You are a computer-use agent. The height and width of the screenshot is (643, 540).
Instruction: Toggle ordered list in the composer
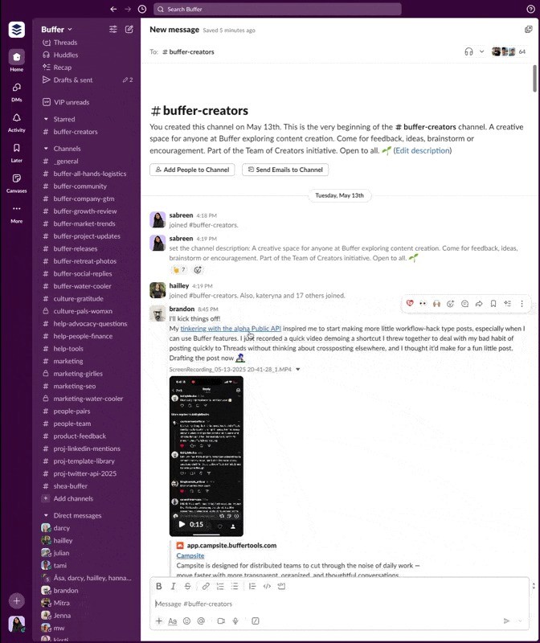[x=220, y=587]
